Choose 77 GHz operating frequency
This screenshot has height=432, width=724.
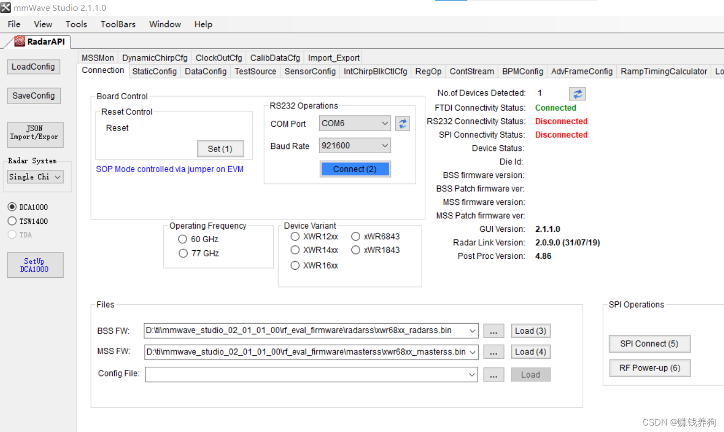(183, 253)
